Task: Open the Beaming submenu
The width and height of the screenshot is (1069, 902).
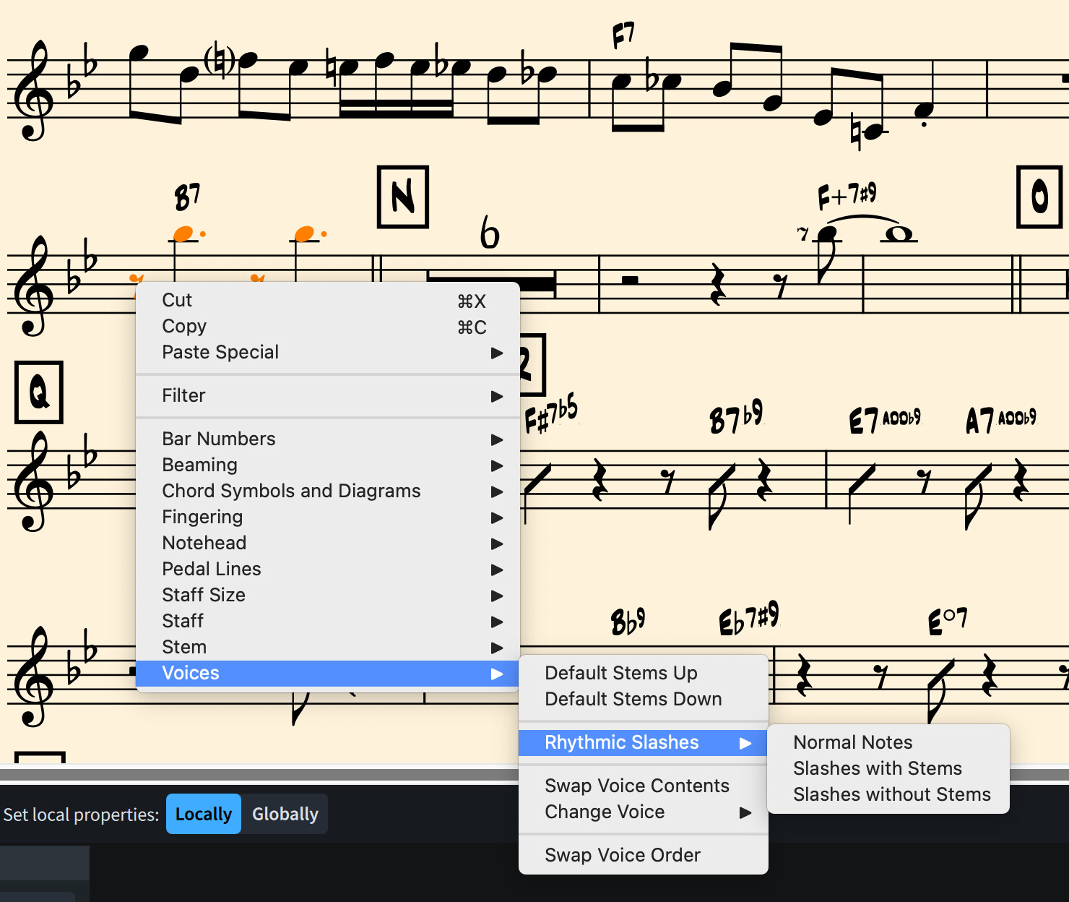Action: [199, 465]
